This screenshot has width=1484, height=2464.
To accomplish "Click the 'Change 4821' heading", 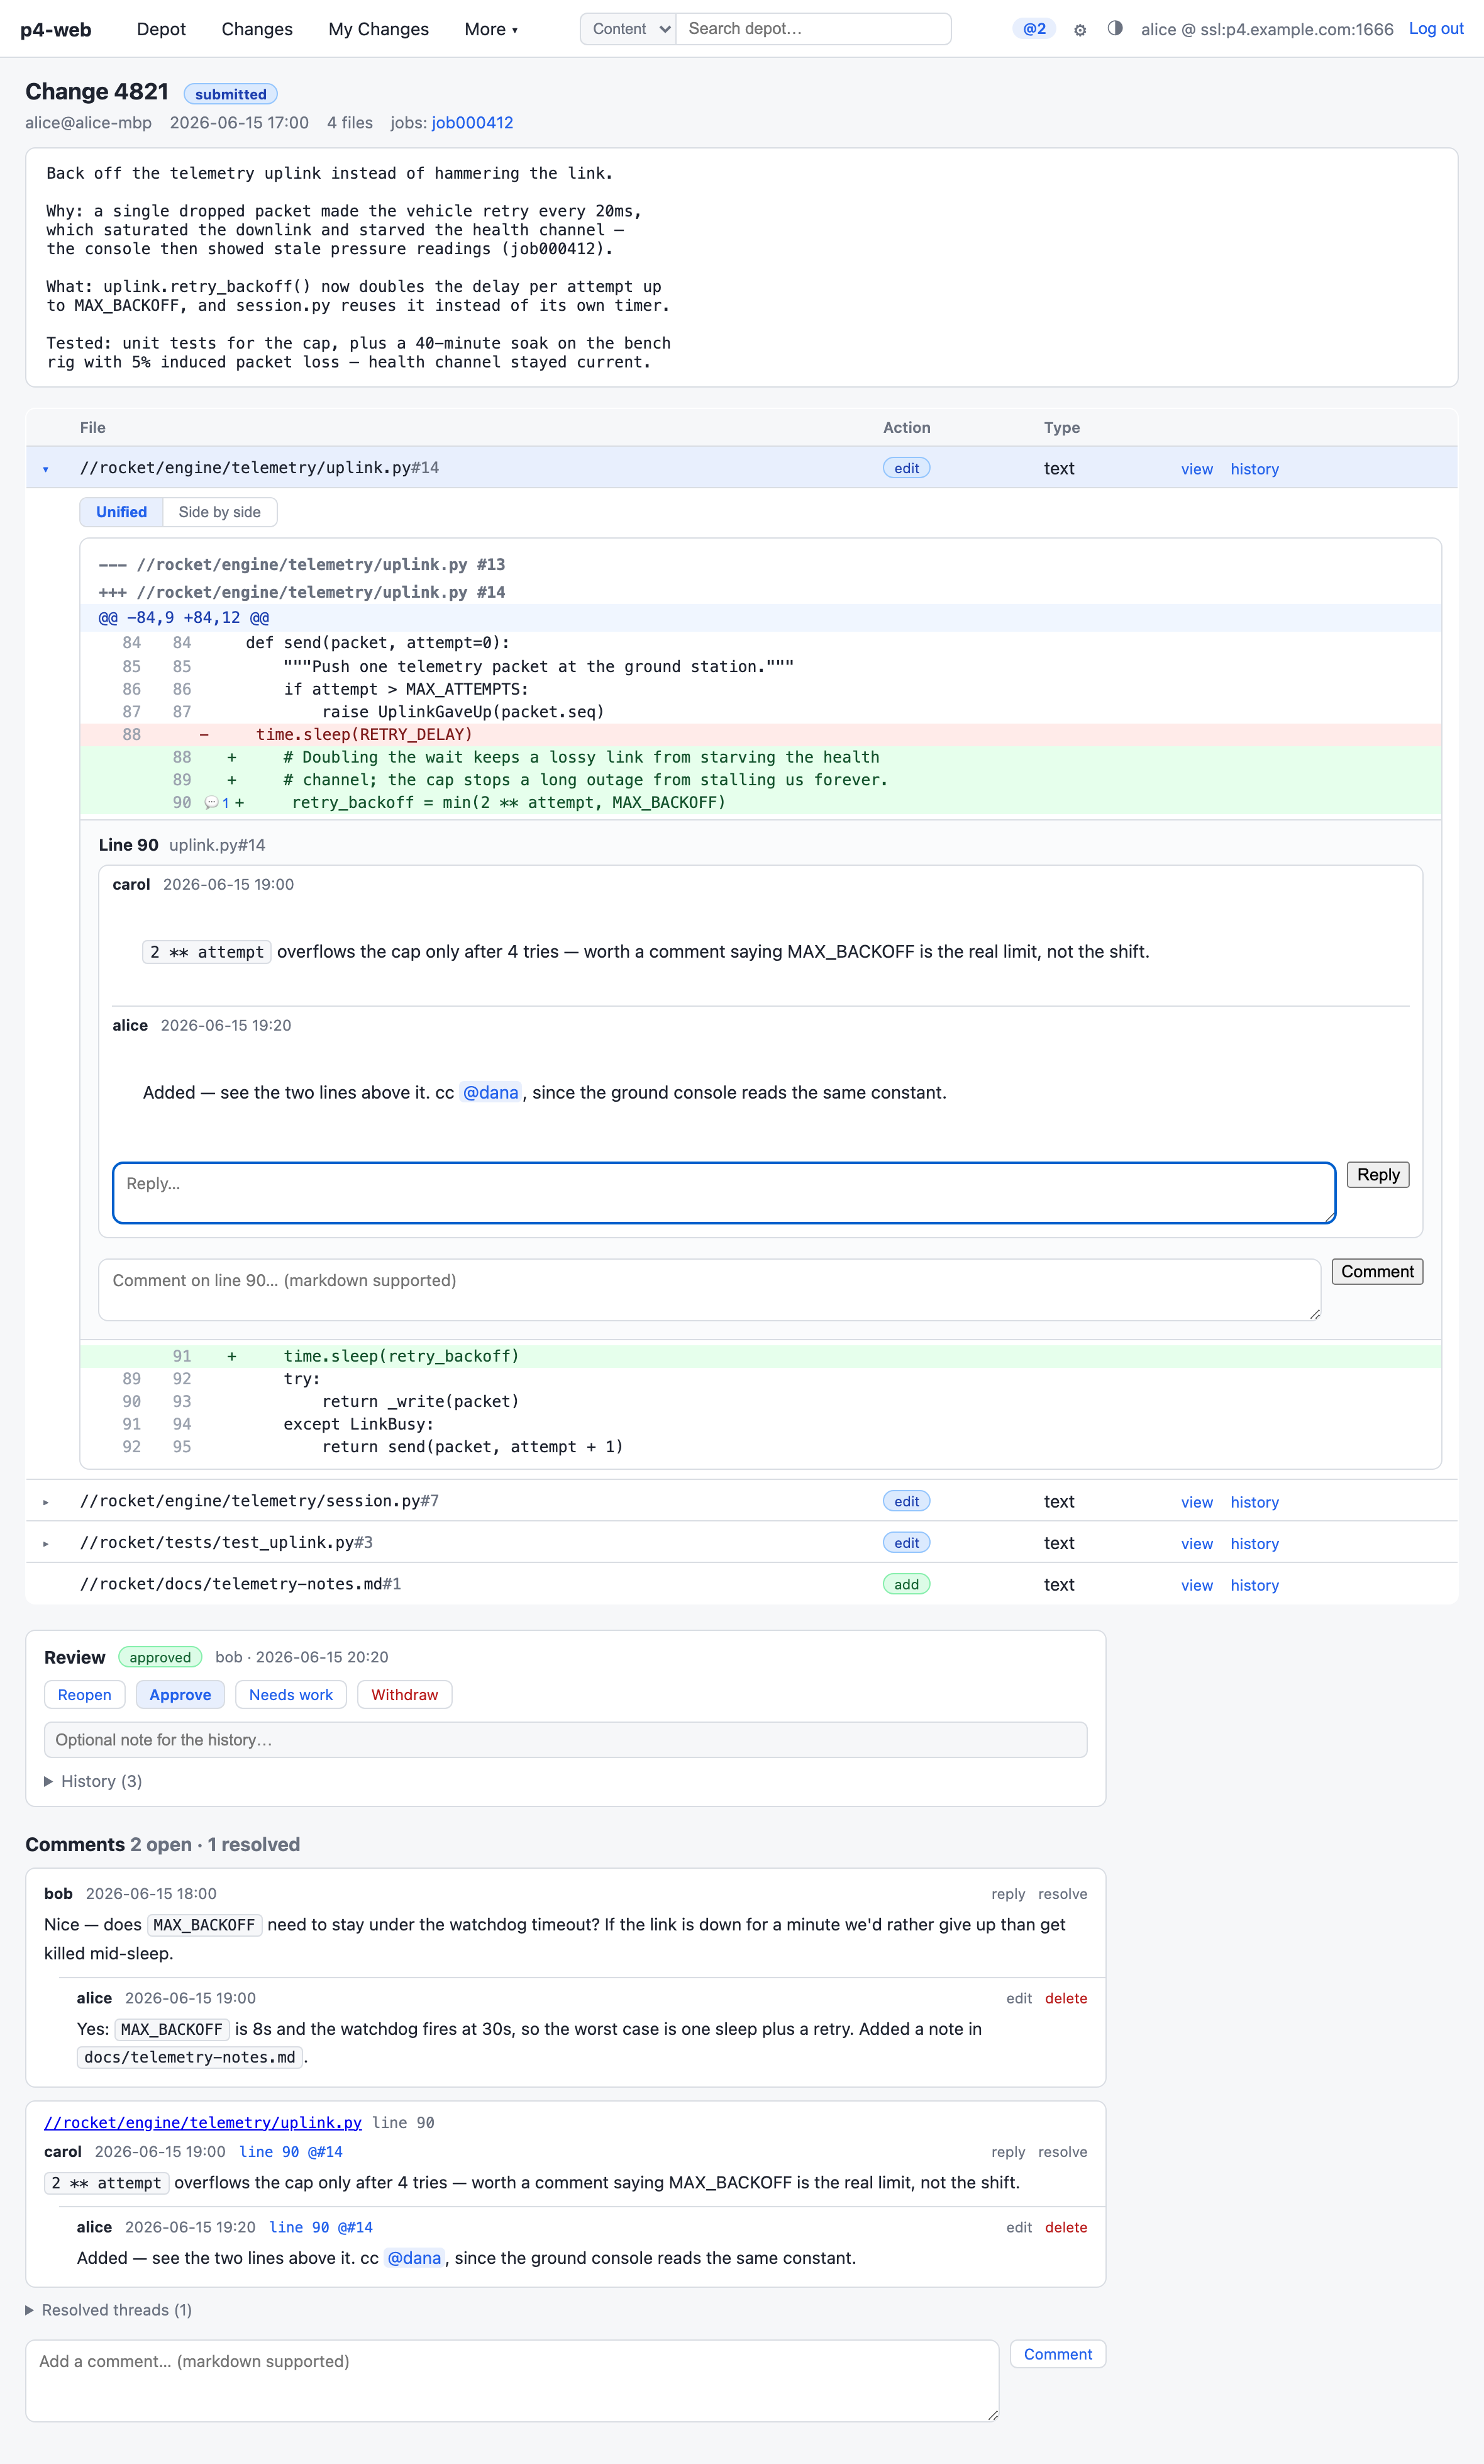I will pos(97,92).
